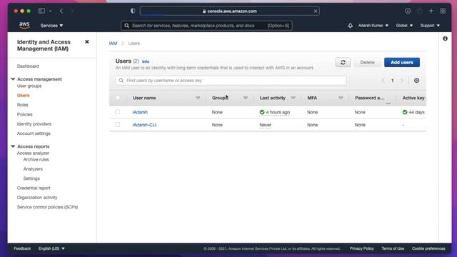This screenshot has width=457, height=257.
Task: Go to next table page
Action: pos(402,81)
